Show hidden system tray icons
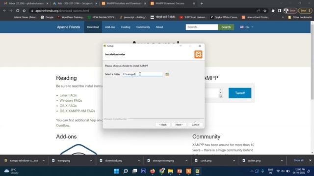Image resolution: width=314 pixels, height=176 pixels. (x=252, y=171)
